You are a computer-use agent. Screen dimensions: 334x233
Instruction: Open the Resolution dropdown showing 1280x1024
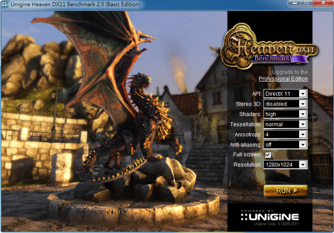coord(285,165)
